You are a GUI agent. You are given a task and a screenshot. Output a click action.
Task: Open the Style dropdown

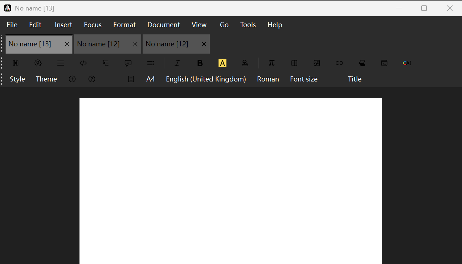tap(17, 79)
